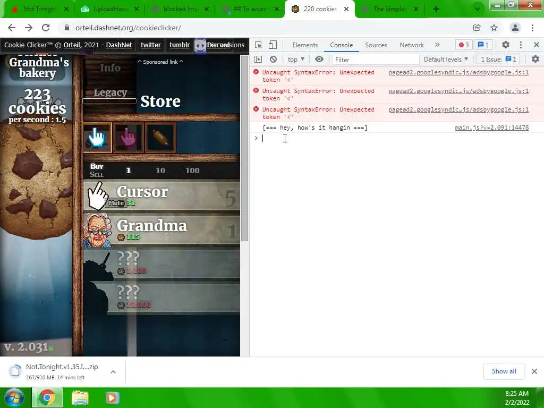This screenshot has width=544, height=408.
Task: Open console settings gear
Action: (535, 59)
